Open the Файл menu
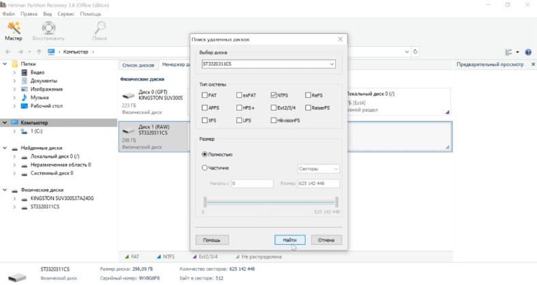Screen dimensions: 537x285 [9, 14]
